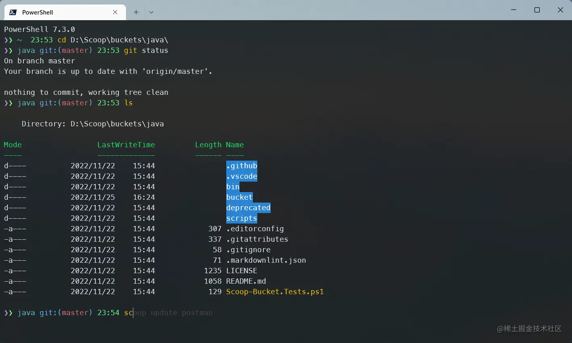Click the 'git status' command text
Viewport: 572px width, 343px height.
146,50
